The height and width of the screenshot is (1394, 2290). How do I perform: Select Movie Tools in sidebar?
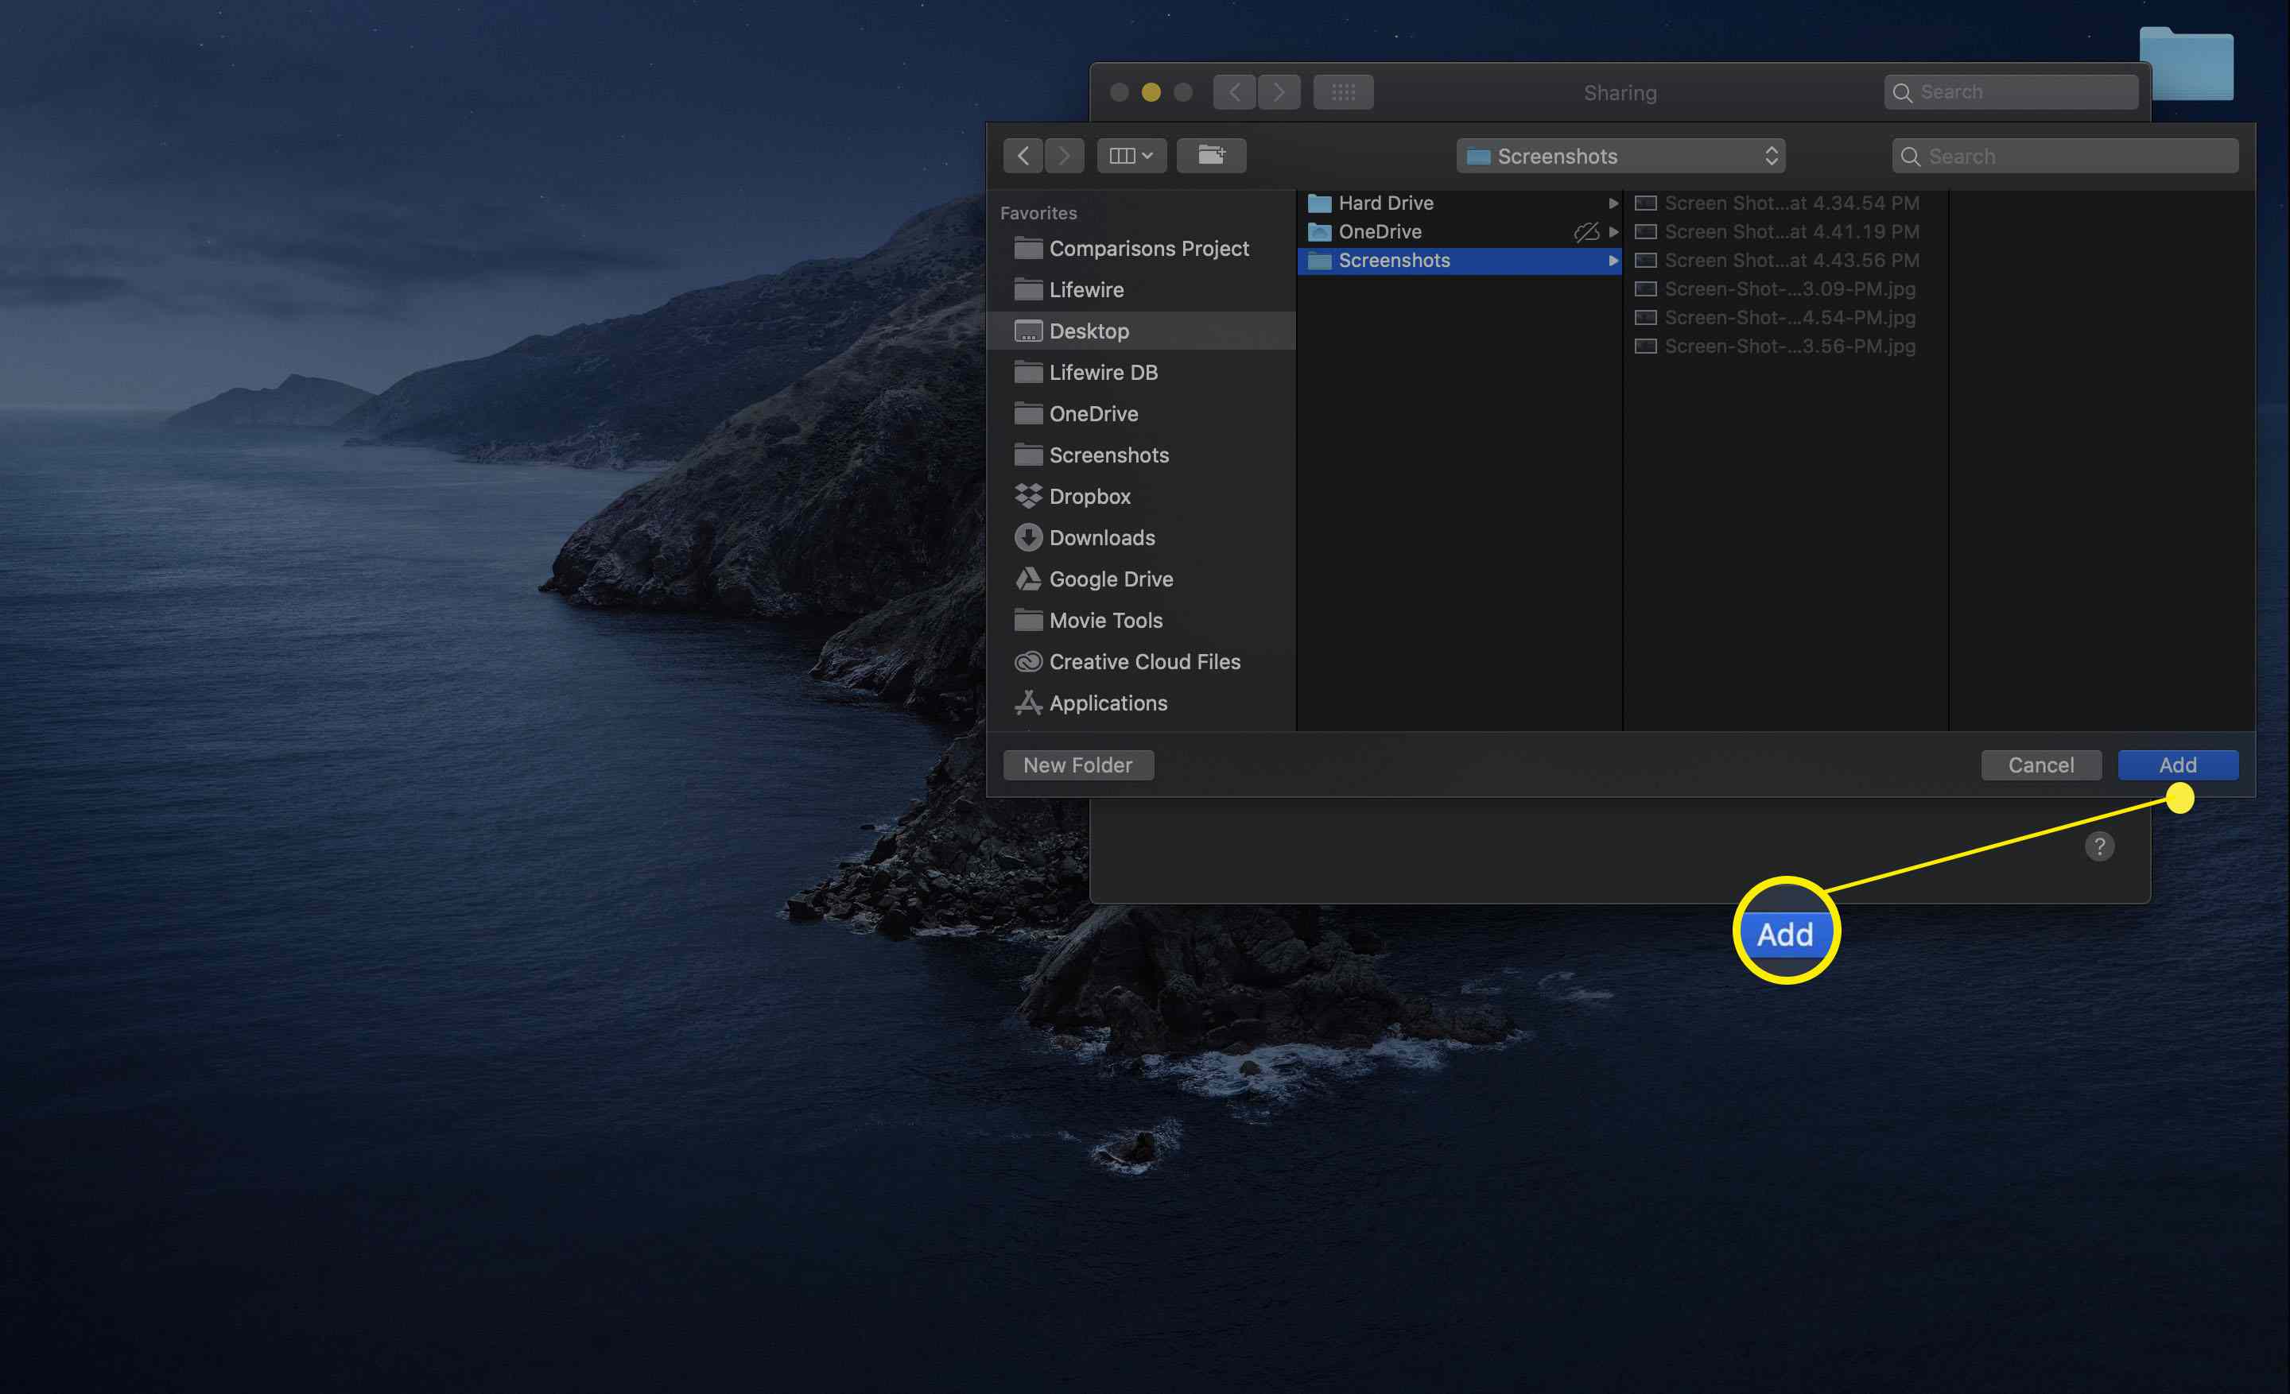[x=1141, y=621]
